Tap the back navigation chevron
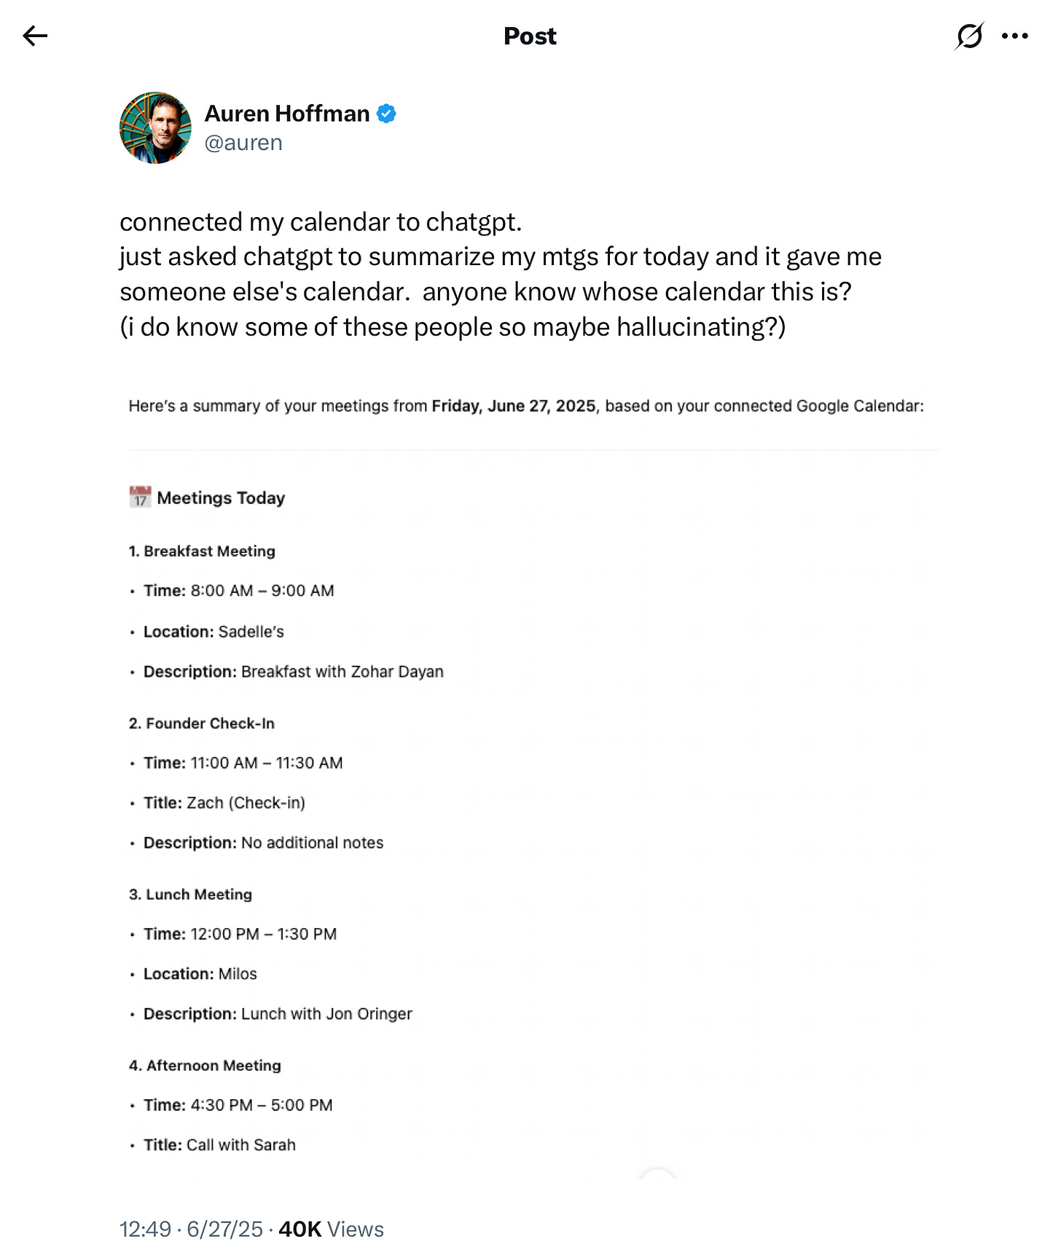The width and height of the screenshot is (1061, 1258). click(34, 35)
